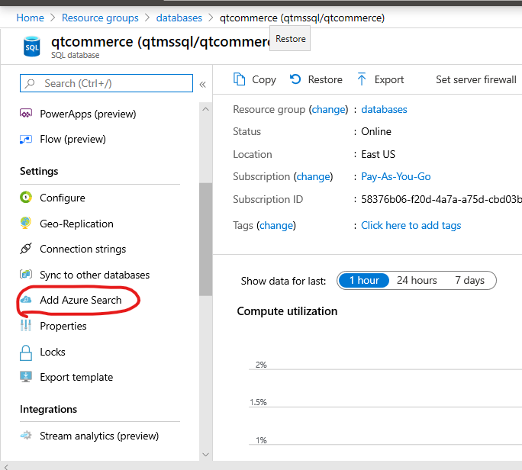Screen dimensions: 522x470
Task: Switch chart to 24 hours
Action: 417,280
